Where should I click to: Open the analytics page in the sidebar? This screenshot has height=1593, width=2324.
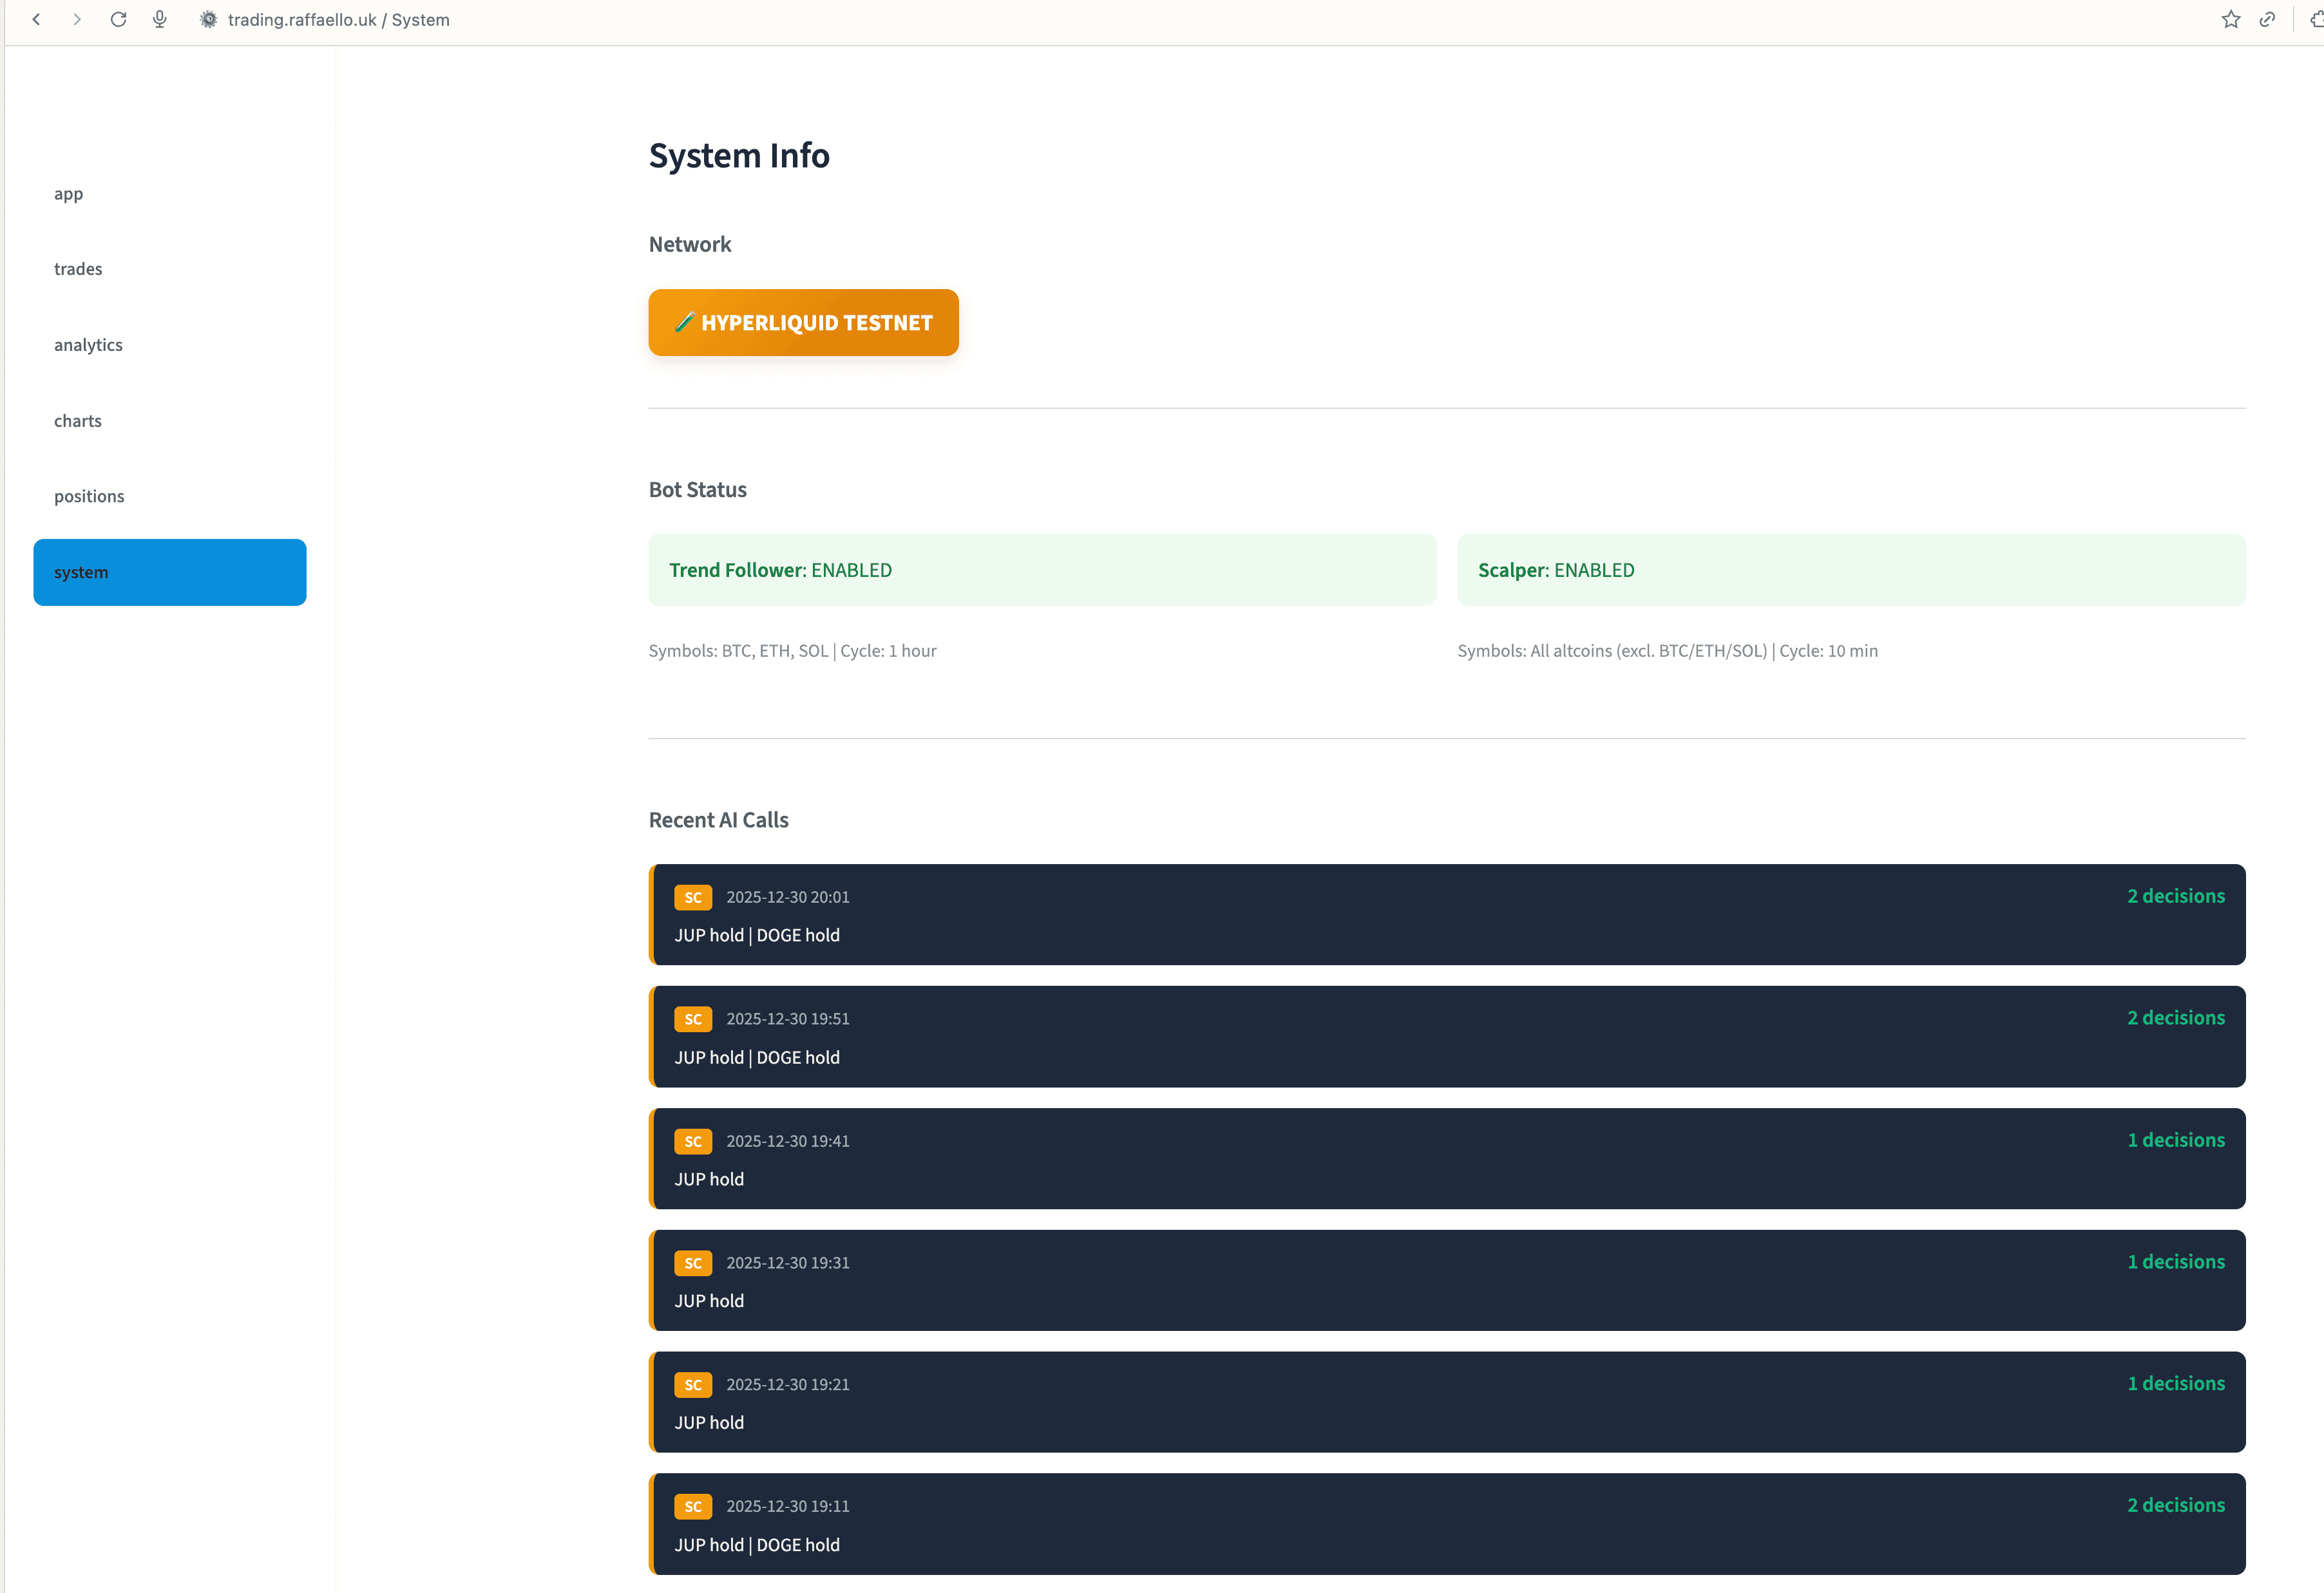point(170,344)
